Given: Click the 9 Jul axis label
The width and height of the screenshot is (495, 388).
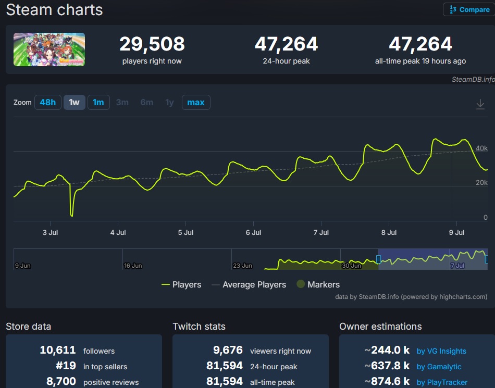Looking at the screenshot, I should (x=456, y=232).
